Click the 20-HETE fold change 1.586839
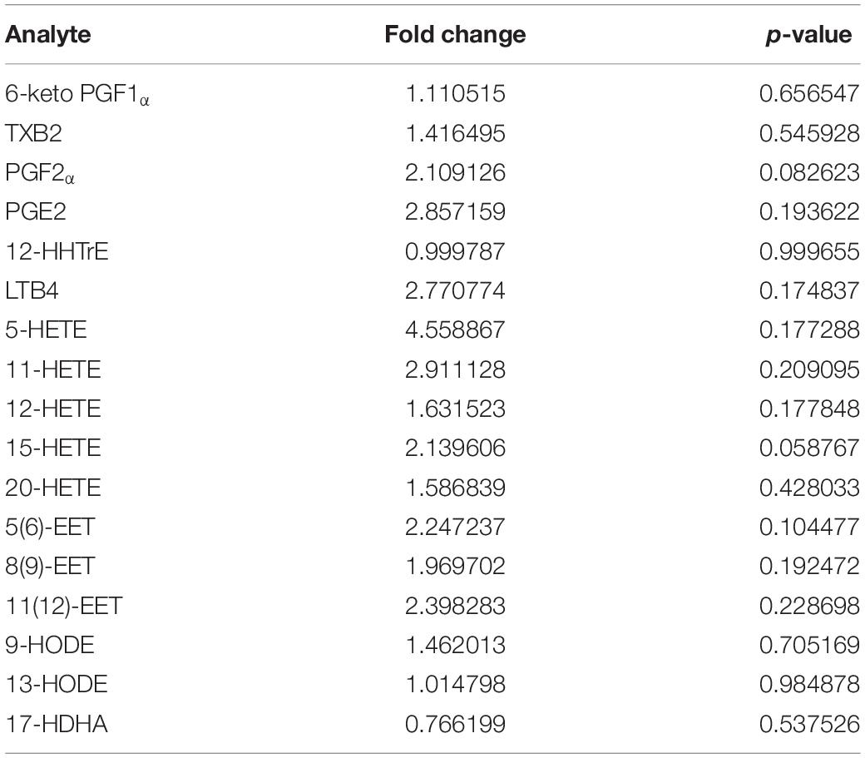The height and width of the screenshot is (758, 865). pos(455,487)
